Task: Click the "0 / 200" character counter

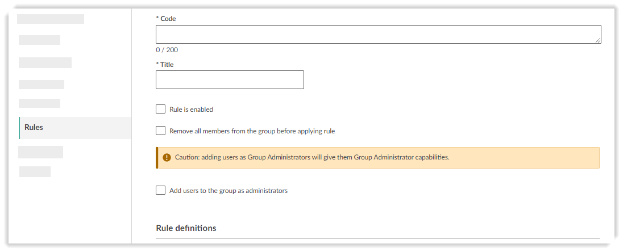Action: (x=167, y=50)
